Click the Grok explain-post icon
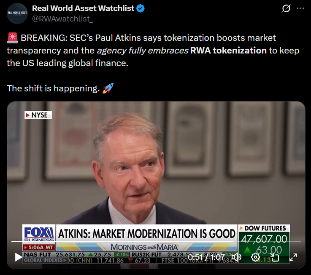311x275 pixels. click(x=286, y=8)
